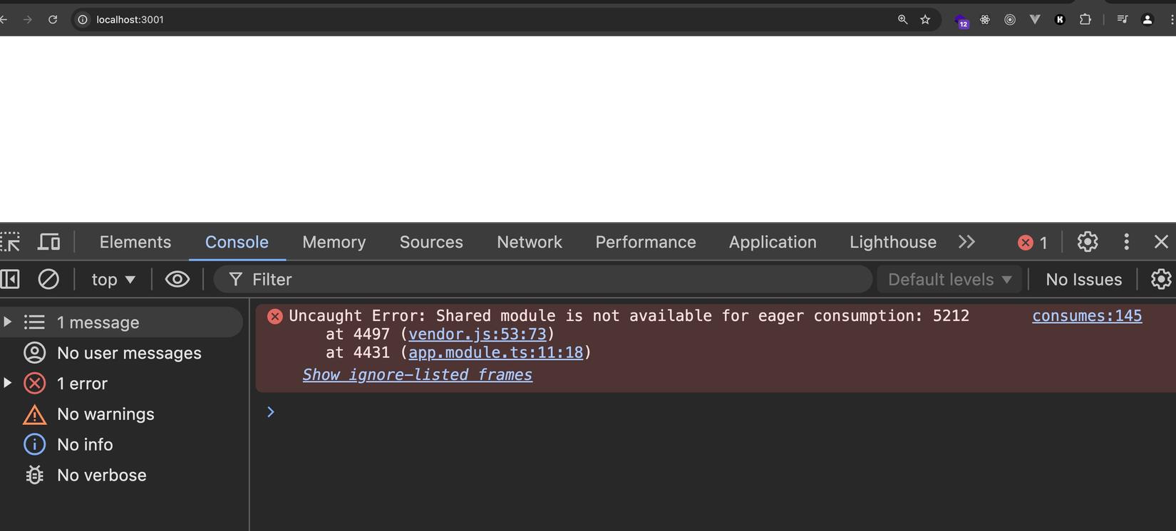Click the console prompt chevron
Image resolution: width=1176 pixels, height=531 pixels.
click(x=270, y=412)
